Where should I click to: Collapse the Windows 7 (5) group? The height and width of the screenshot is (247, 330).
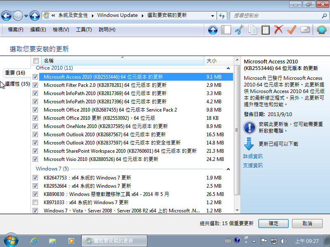click(x=228, y=169)
